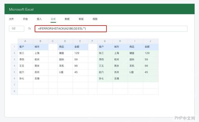Viewport: 199px width, 122px height.
Task: Switch to the 数据 tab
Action: click(x=67, y=19)
